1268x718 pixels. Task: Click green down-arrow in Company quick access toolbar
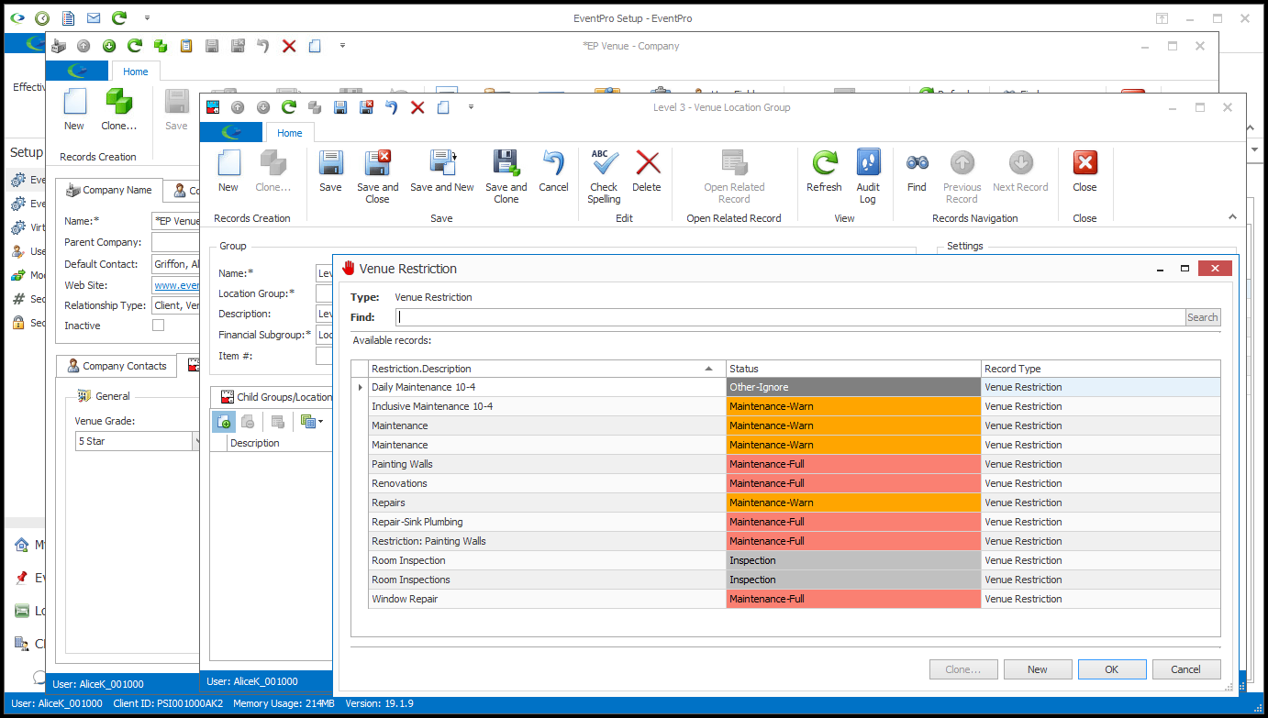click(x=109, y=46)
